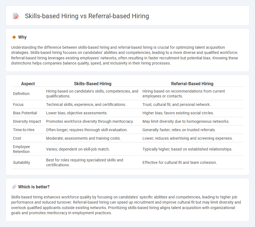255x227 pixels.
Task: Click cell 'Hiring based on candidate's skills, competencies'
Action: coord(93,94)
